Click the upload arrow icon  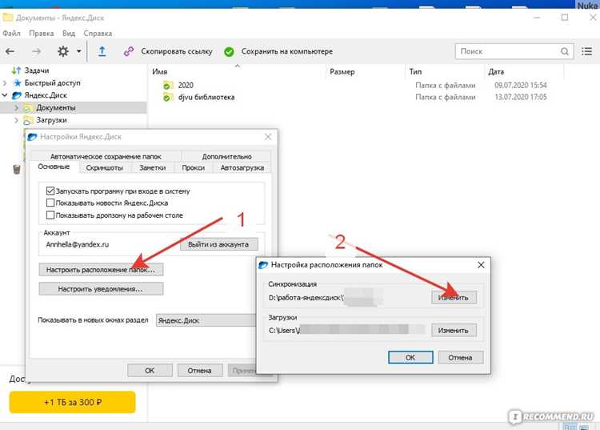pos(102,51)
